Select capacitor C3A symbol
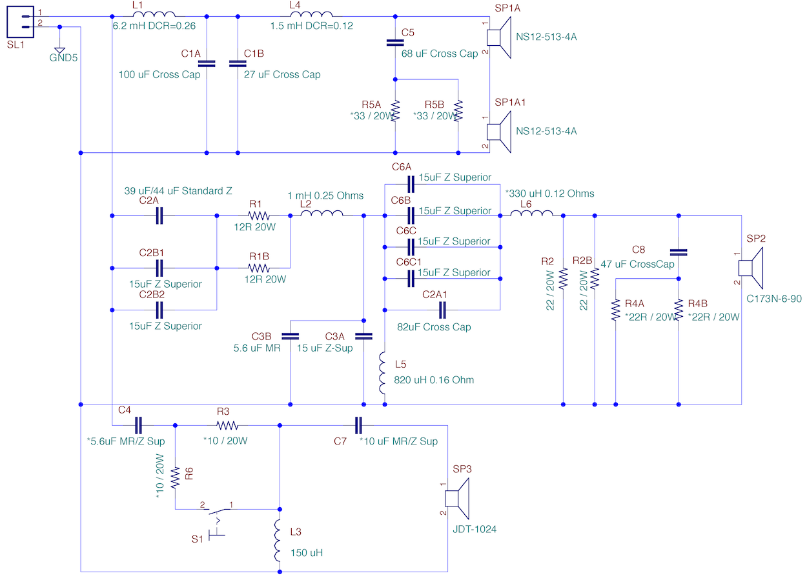Image resolution: width=807 pixels, height=580 pixels. (364, 335)
